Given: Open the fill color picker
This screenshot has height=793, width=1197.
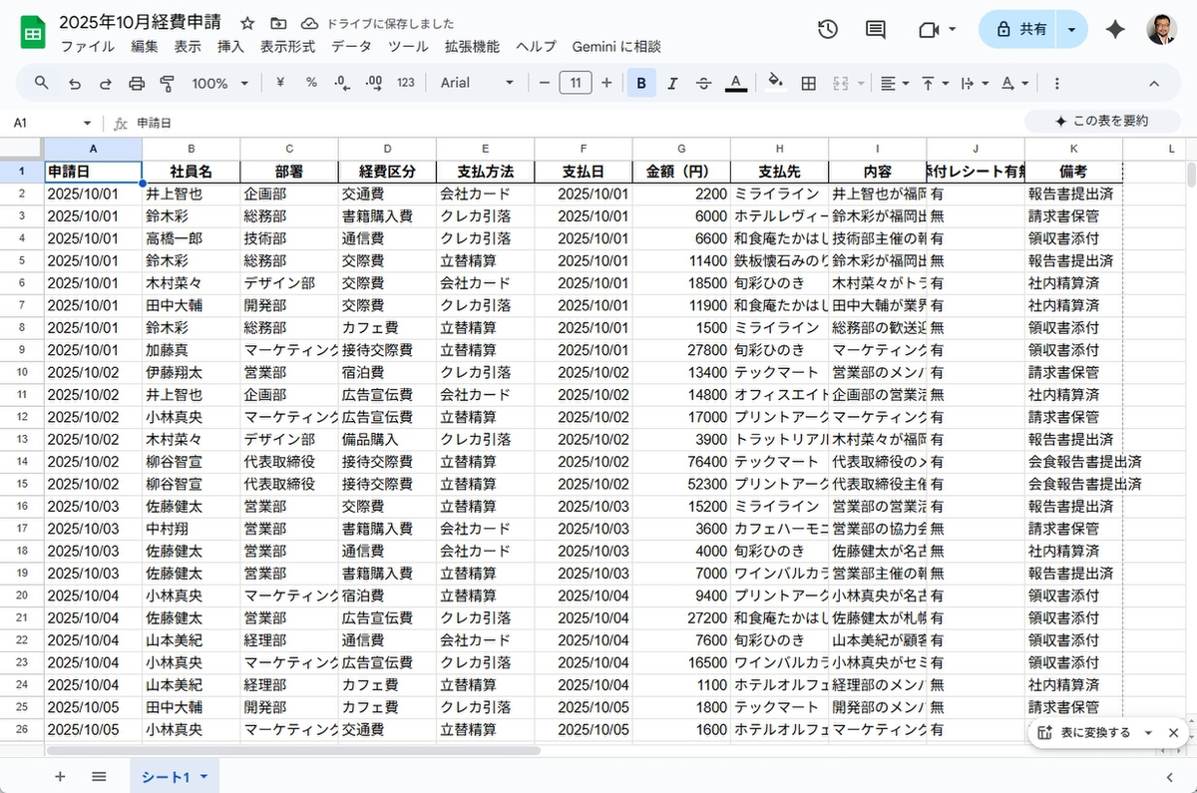Looking at the screenshot, I should [775, 83].
